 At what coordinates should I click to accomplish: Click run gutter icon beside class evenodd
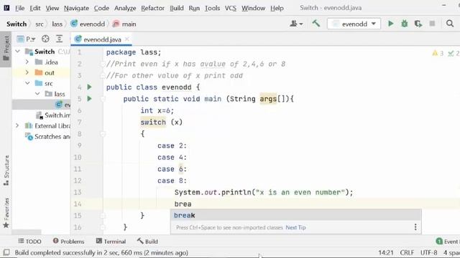coord(89,87)
